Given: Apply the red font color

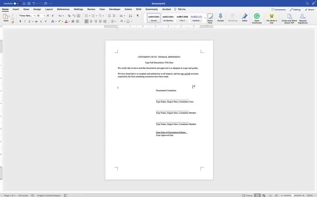Looking at the screenshot, I should pos(66,21).
